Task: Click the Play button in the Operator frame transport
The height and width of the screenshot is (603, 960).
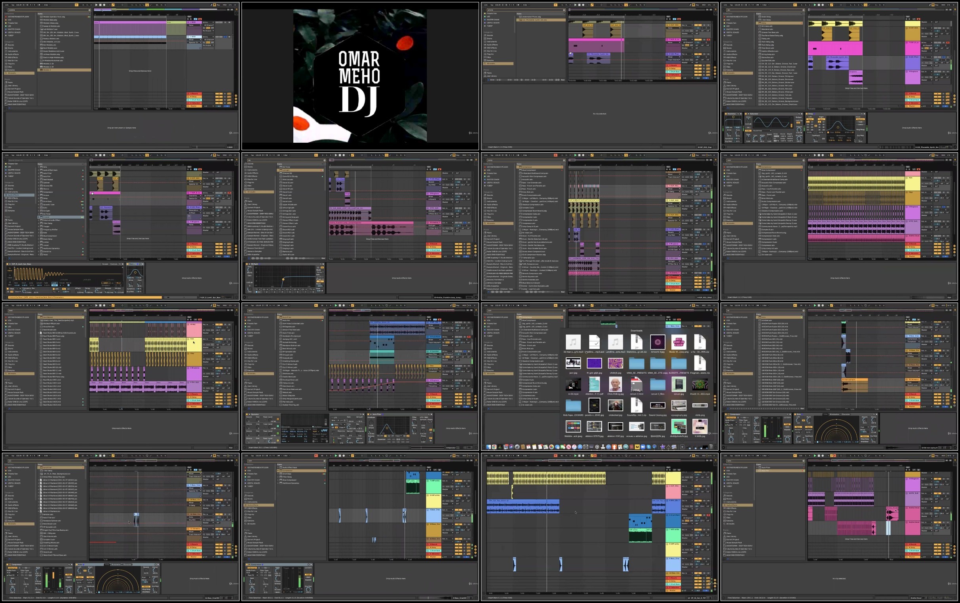Action: tap(336, 306)
